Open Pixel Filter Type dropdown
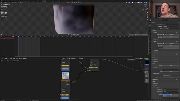180x101 pixels. click(x=171, y=70)
